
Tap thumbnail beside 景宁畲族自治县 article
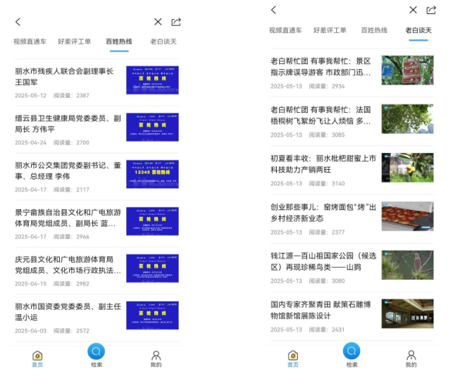(152, 221)
